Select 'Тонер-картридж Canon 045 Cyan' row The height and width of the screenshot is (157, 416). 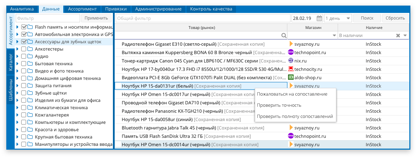coord(262,61)
